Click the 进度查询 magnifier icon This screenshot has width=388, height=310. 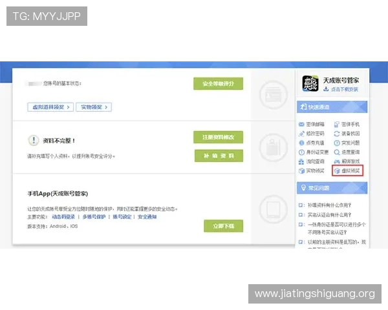[x=336, y=152]
